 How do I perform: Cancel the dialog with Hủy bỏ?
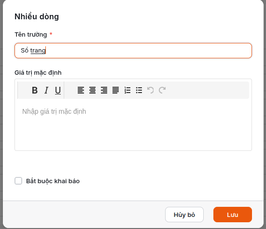184,215
